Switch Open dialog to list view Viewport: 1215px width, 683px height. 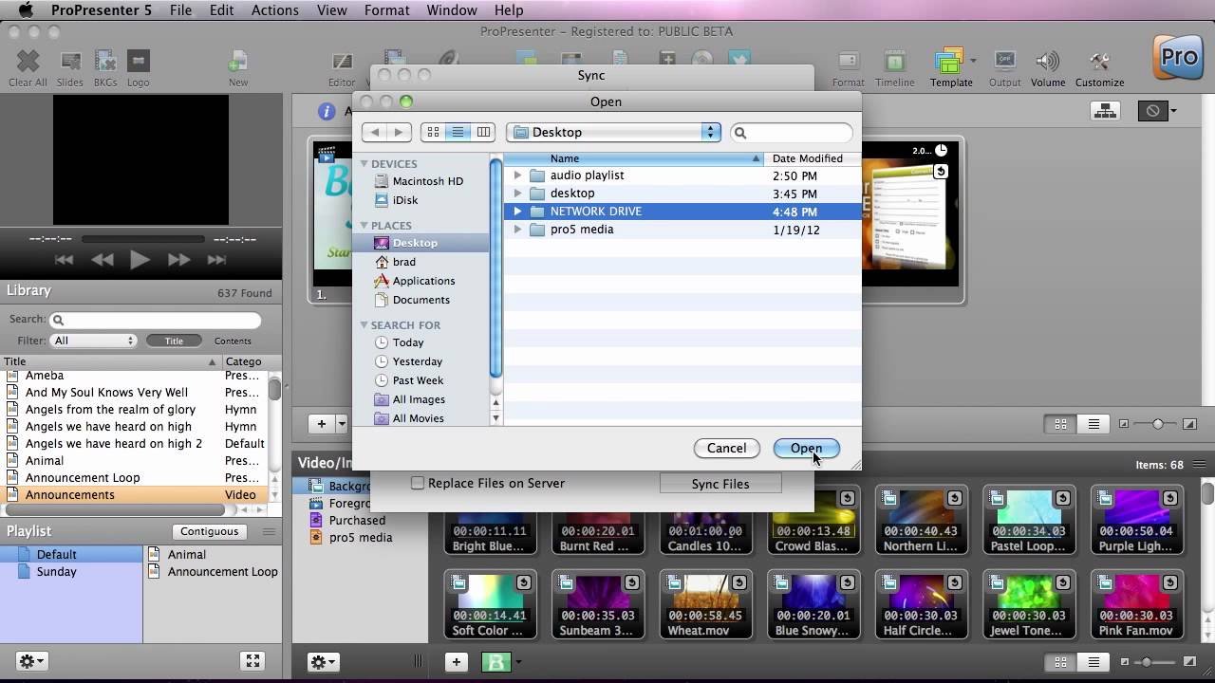click(x=458, y=132)
